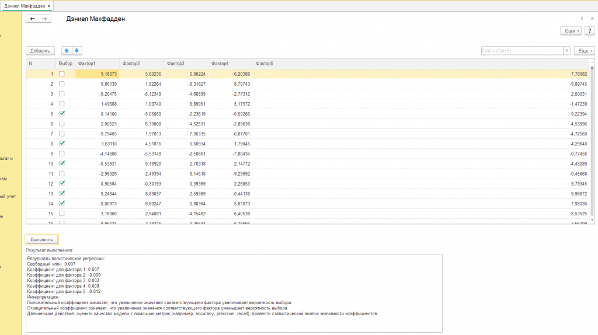This screenshot has width=598, height=335.
Task: Toggle Выбор checkbox in row 1
Action: pyautogui.click(x=62, y=74)
